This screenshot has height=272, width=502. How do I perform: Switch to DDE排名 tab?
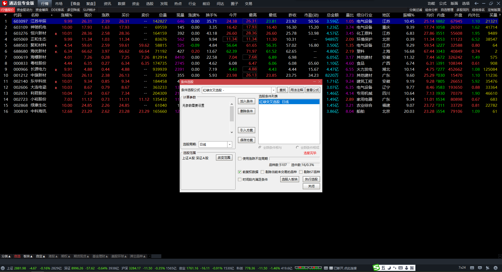pyautogui.click(x=58, y=10)
